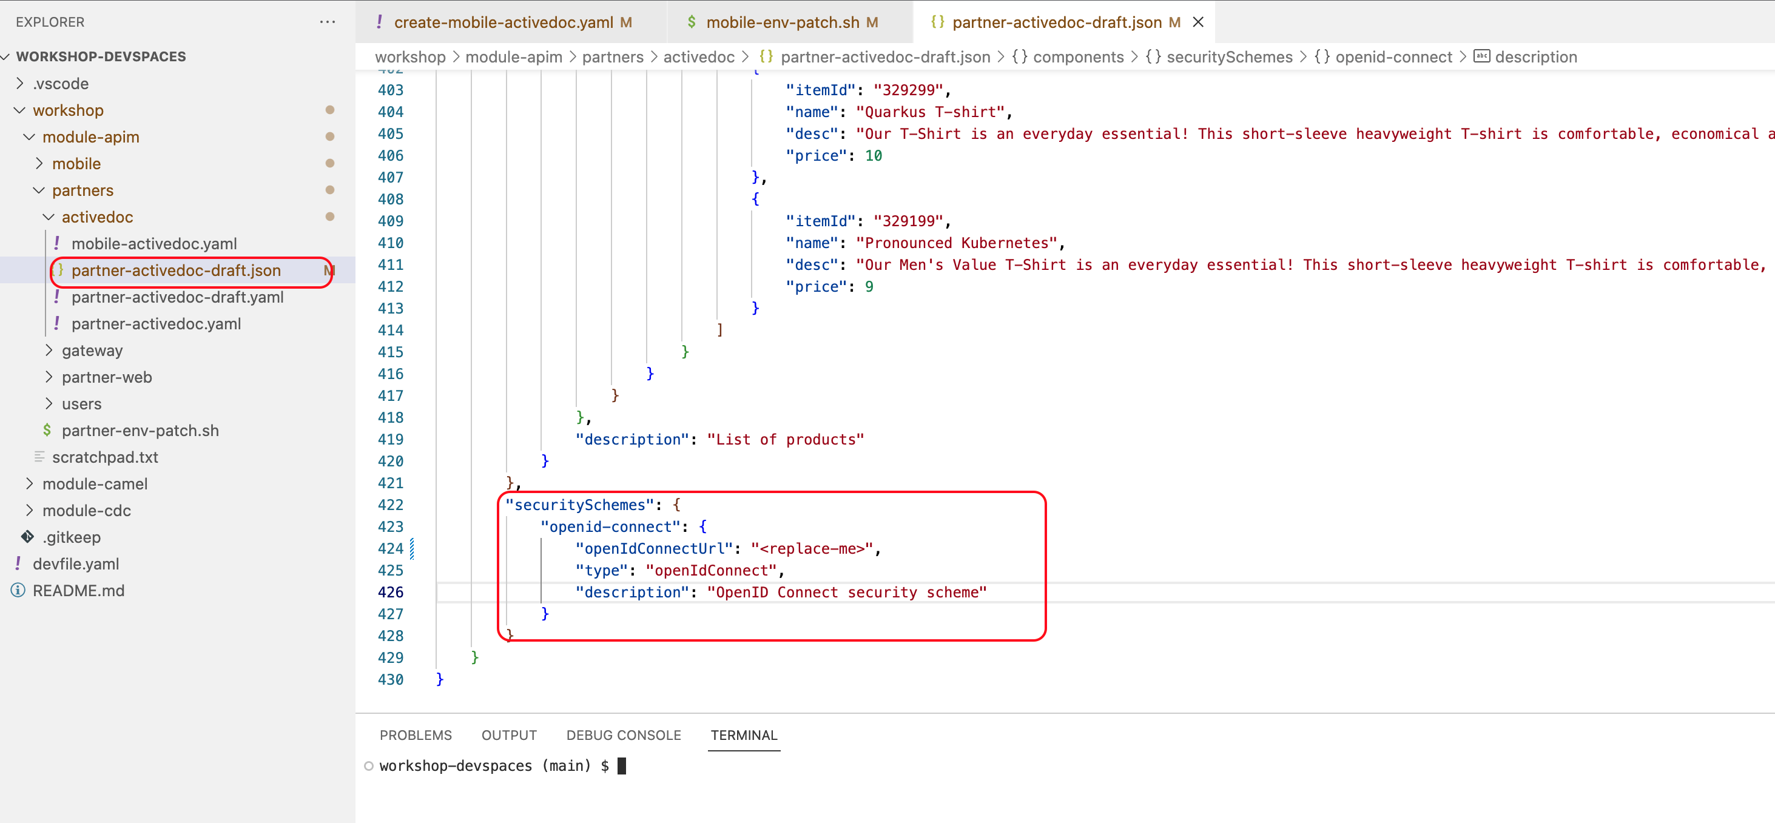Expand the module-cdc folder
Image resolution: width=1775 pixels, height=823 pixels.
[x=30, y=510]
